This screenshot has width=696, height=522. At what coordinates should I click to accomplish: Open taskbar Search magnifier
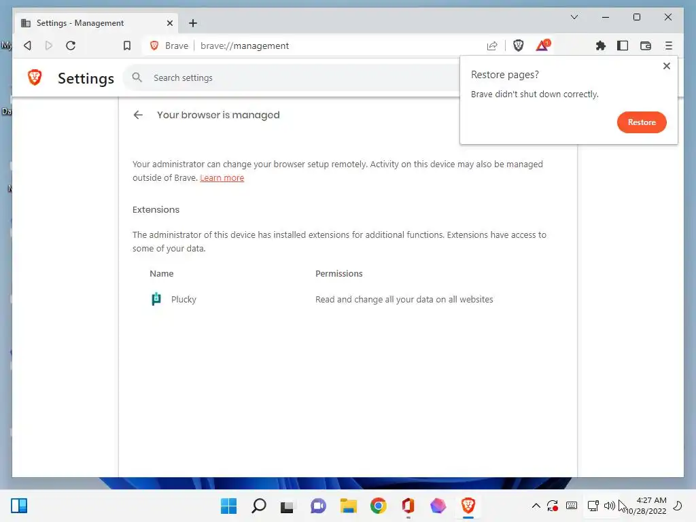pyautogui.click(x=259, y=506)
